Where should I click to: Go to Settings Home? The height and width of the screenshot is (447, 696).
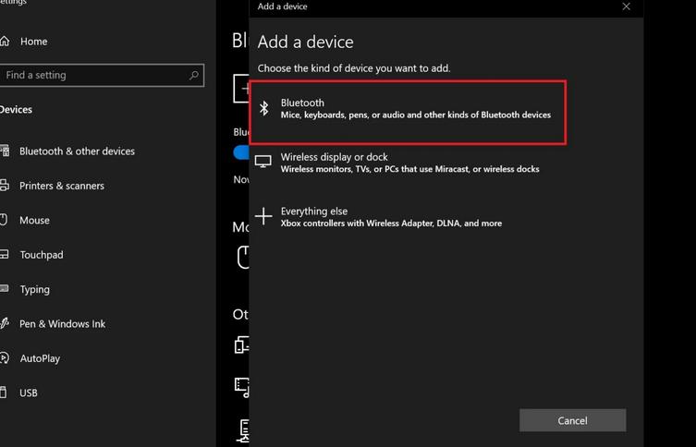point(33,42)
